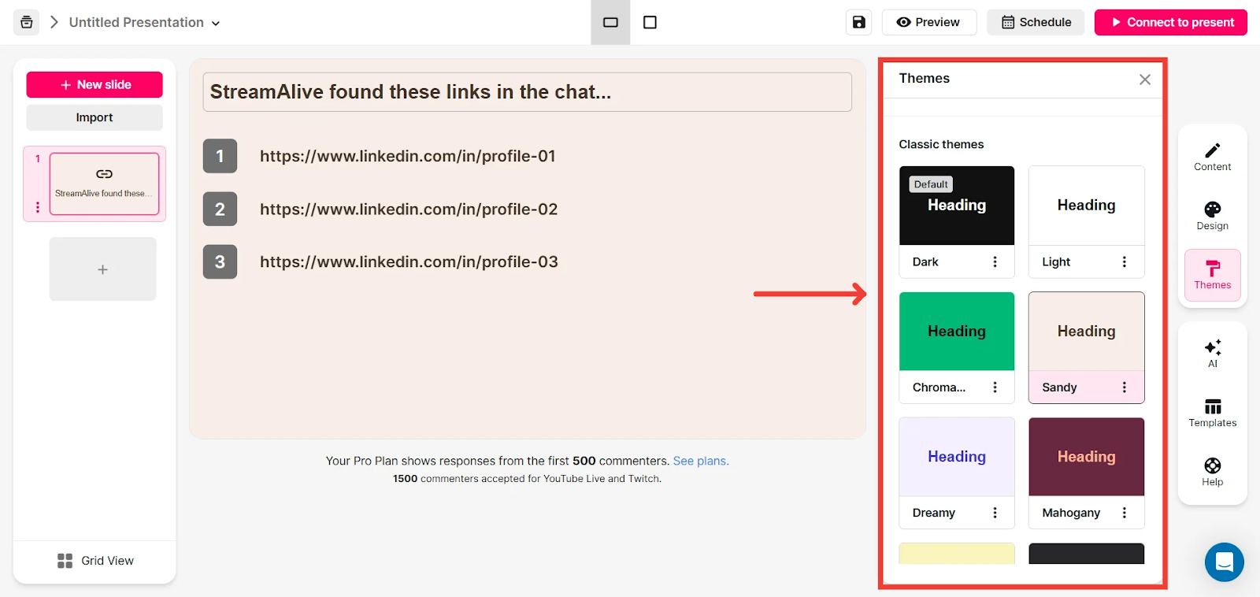Screen dimensions: 1260x597
Task: Select link number 1 badge
Action: pyautogui.click(x=220, y=156)
